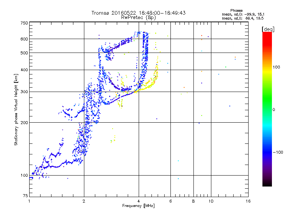Click the x-axis tick label '10'

(x=211, y=201)
